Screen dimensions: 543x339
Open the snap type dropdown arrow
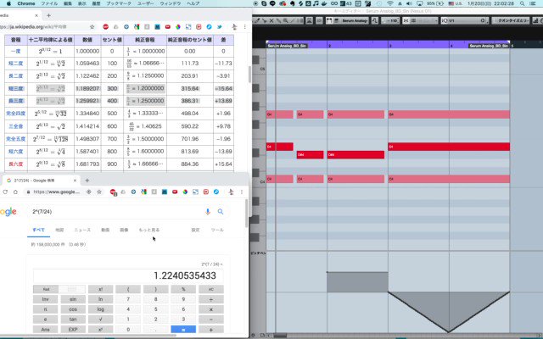tap(435, 20)
